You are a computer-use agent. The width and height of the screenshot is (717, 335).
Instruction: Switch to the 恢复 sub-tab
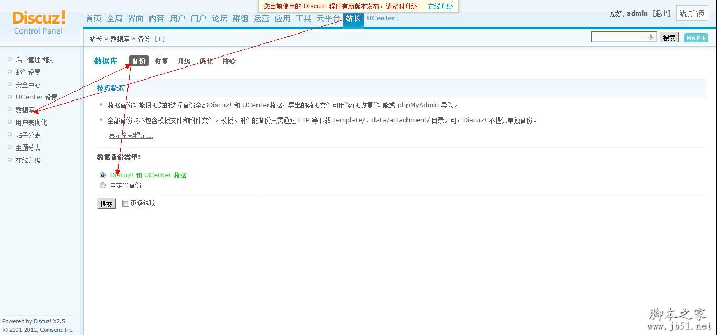click(161, 61)
